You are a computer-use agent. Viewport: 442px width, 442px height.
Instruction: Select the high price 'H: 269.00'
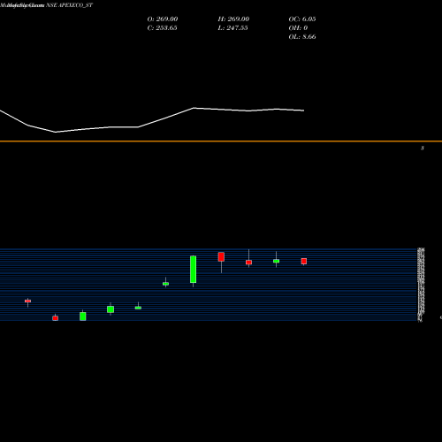click(x=233, y=19)
